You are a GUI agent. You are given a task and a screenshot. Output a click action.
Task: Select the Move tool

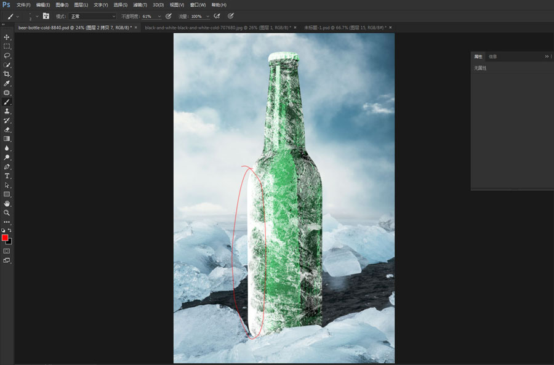tap(7, 37)
